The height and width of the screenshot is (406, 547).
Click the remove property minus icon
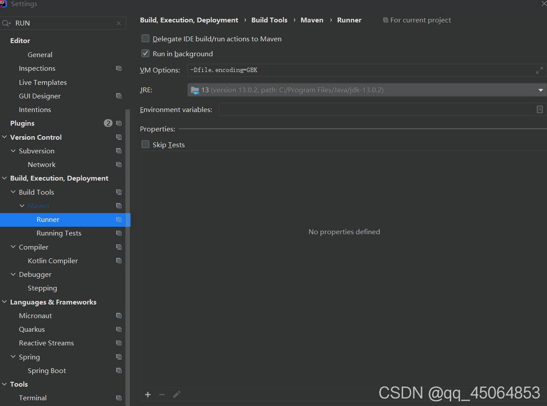coord(162,395)
